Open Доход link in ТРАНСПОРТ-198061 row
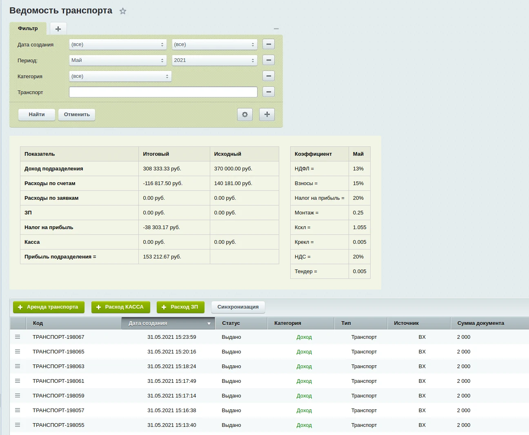The width and height of the screenshot is (529, 435). coord(304,381)
